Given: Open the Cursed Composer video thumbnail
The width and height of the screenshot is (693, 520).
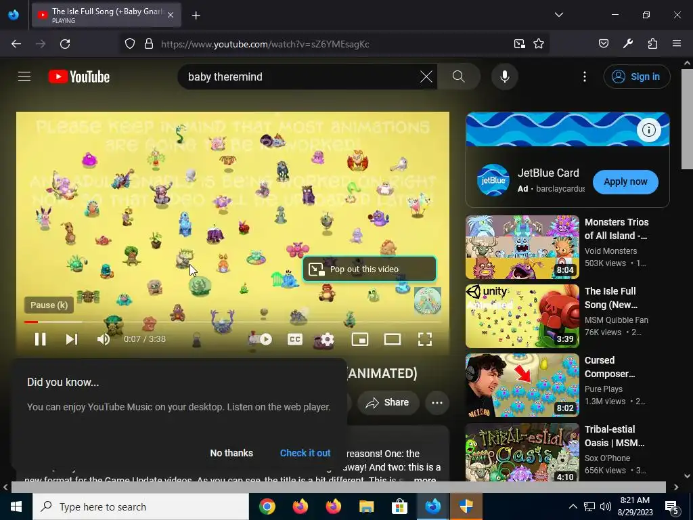Looking at the screenshot, I should (522, 385).
